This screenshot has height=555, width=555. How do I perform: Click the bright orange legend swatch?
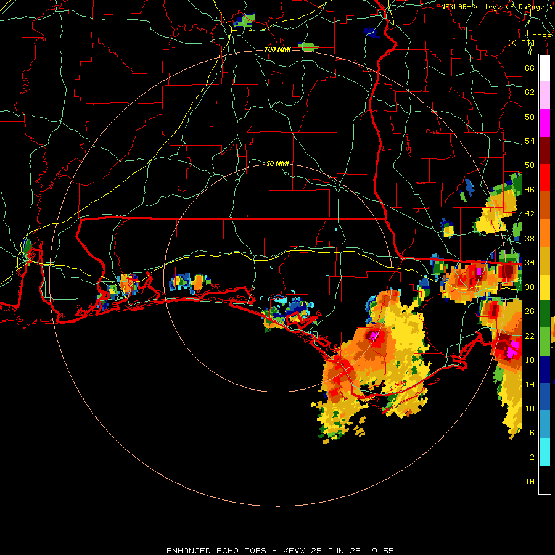coord(545,233)
